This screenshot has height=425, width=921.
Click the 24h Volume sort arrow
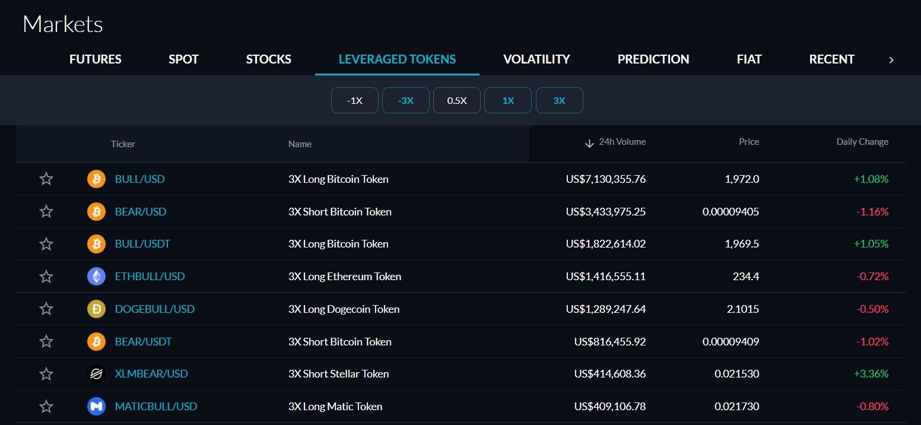[589, 143]
